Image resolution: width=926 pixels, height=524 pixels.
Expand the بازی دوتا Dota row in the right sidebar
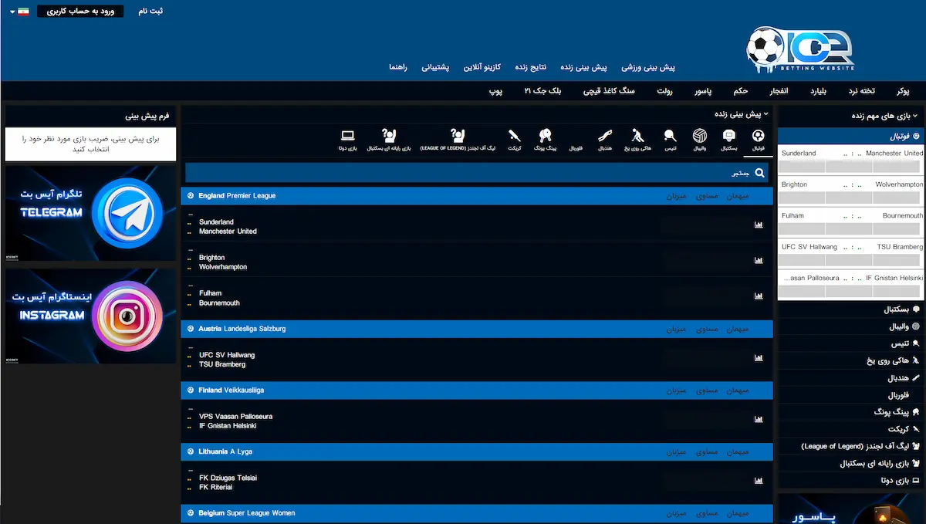click(850, 480)
